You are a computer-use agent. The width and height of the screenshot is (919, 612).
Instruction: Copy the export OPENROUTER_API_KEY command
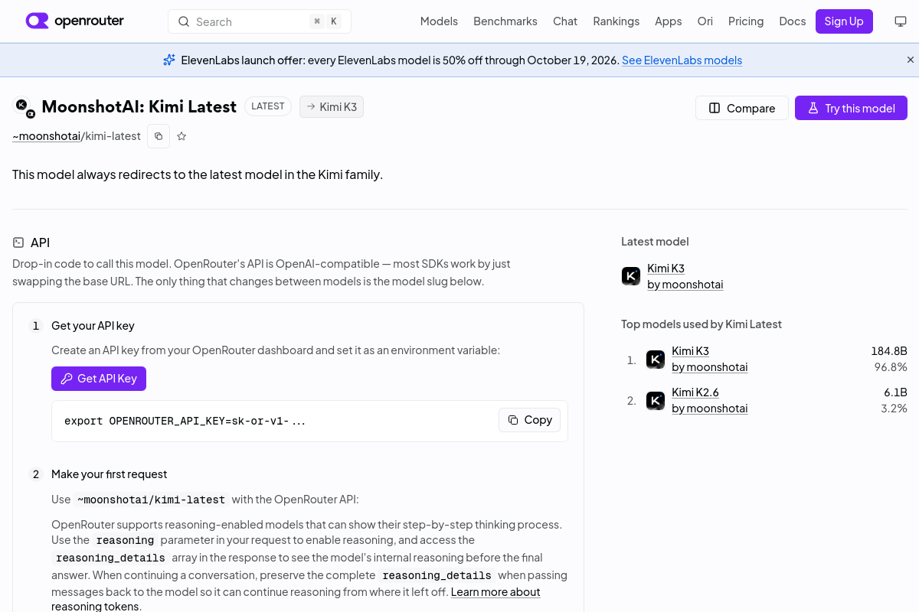pyautogui.click(x=530, y=420)
